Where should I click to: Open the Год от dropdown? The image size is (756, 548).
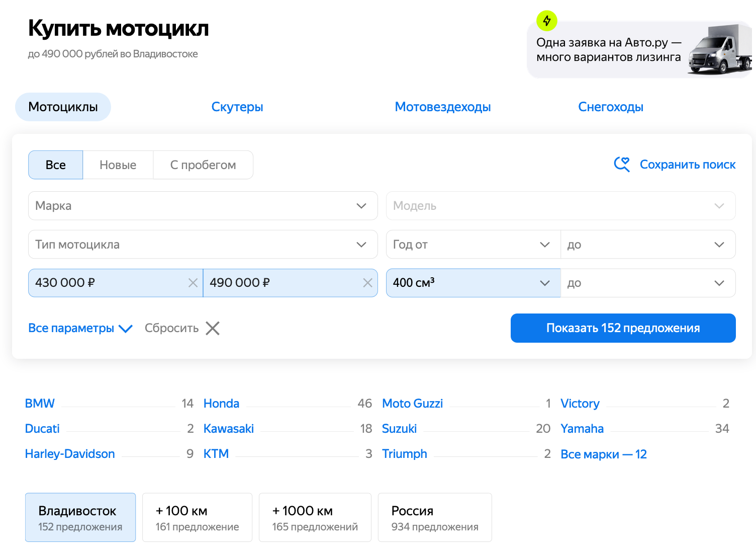(x=472, y=245)
